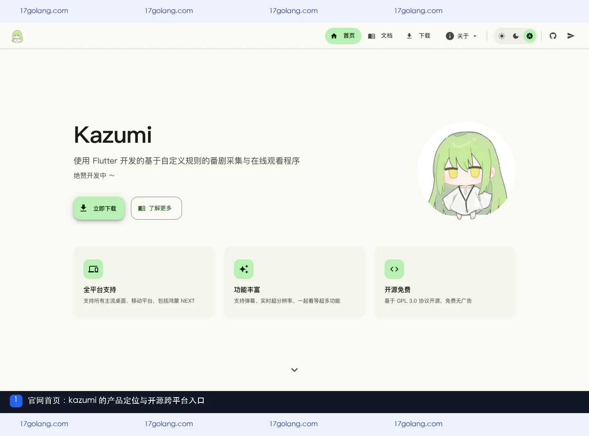The image size is (589, 436).
Task: Open the 文档 docs tab
Action: point(380,36)
